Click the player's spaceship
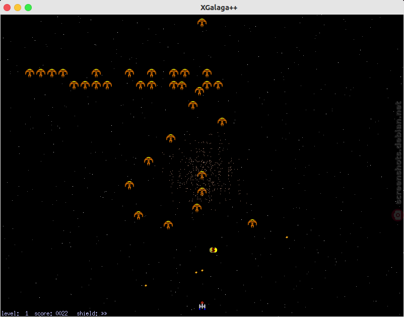 click(x=203, y=306)
